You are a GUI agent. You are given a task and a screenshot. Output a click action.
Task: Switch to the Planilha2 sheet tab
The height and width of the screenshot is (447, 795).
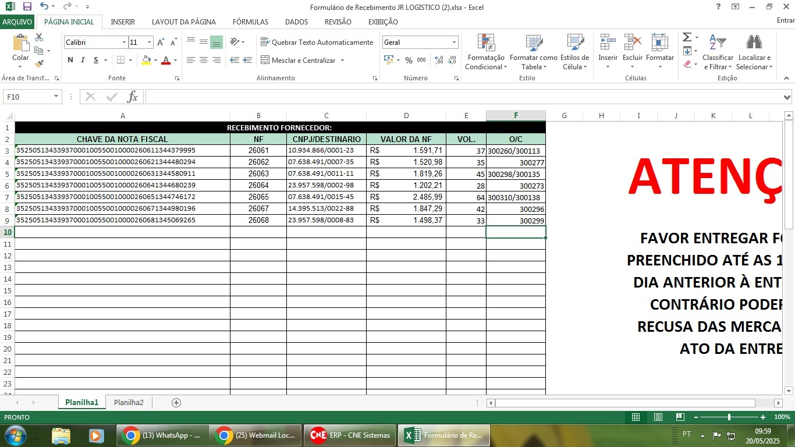click(x=129, y=403)
